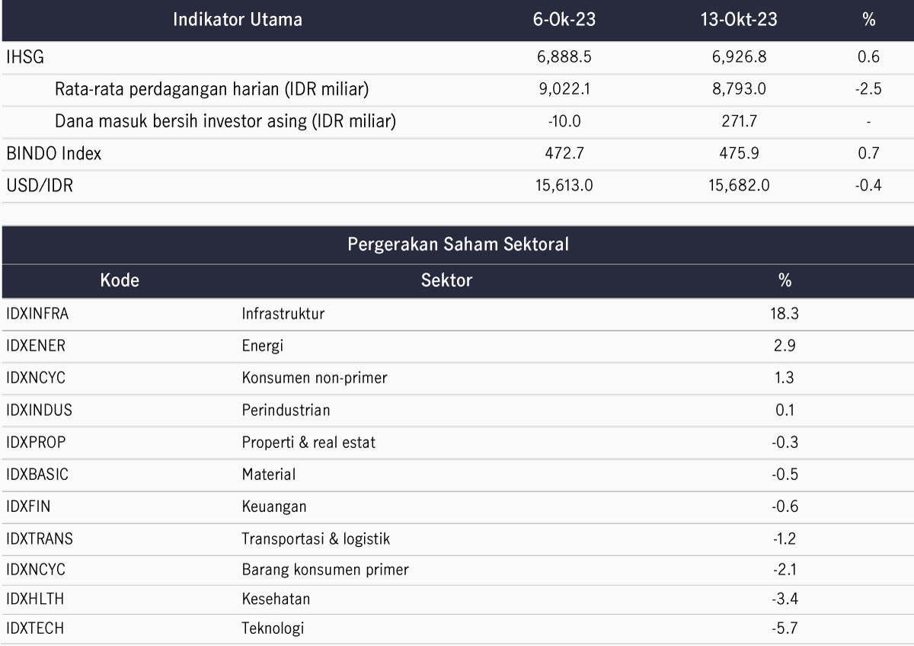Select Rata-rata perdagangan harian row label
This screenshot has width=914, height=646.
coord(212,89)
